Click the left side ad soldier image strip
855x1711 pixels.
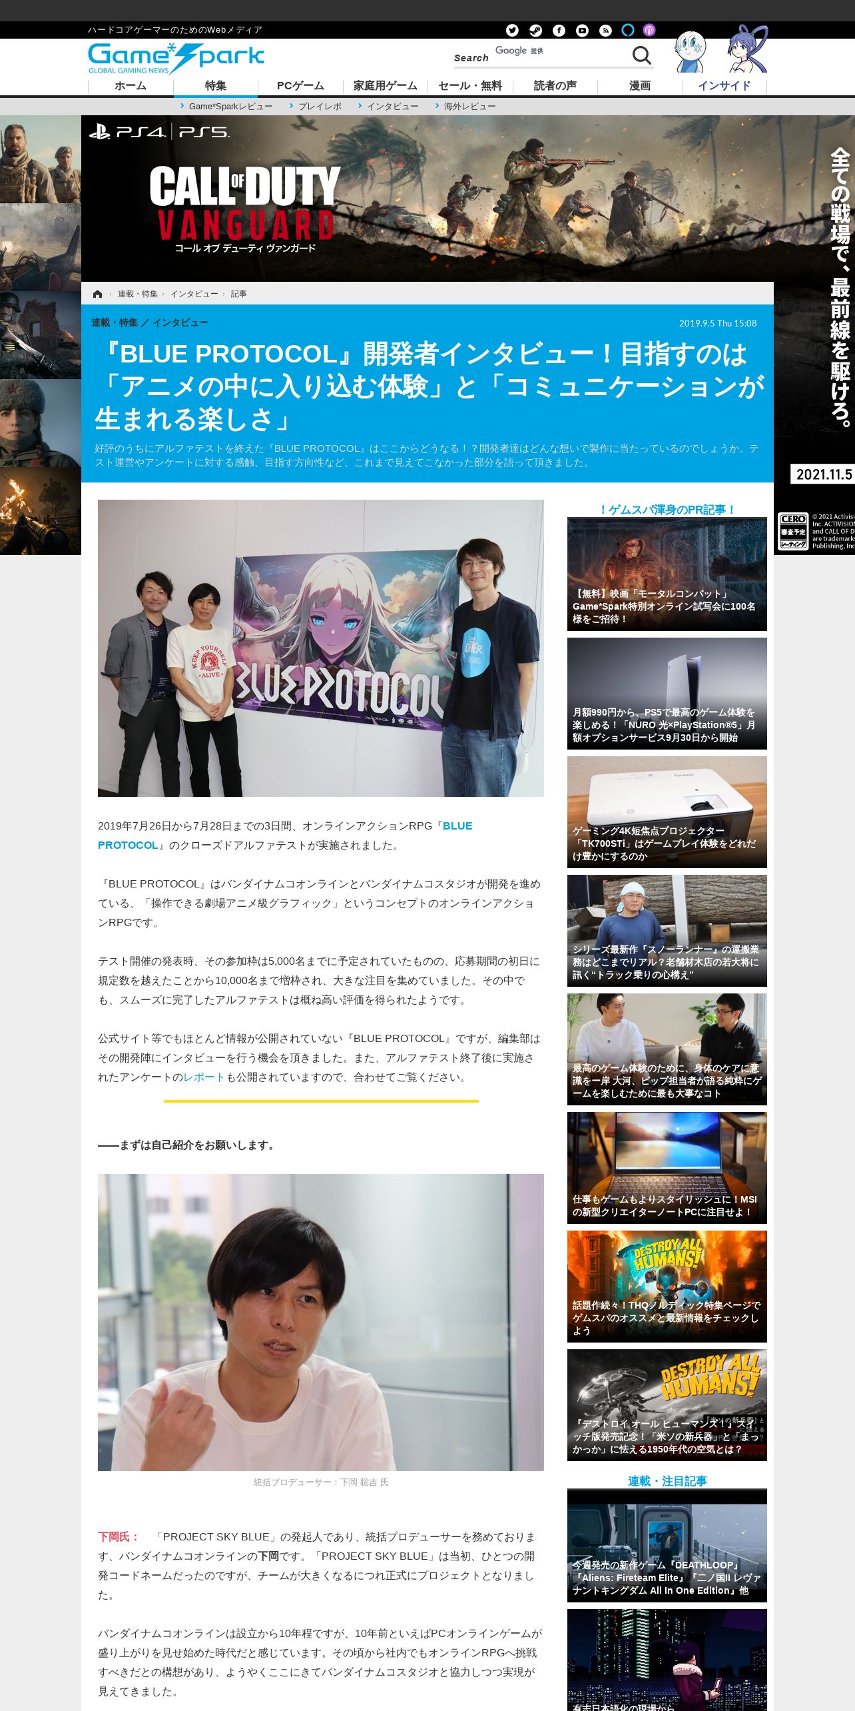[41, 335]
